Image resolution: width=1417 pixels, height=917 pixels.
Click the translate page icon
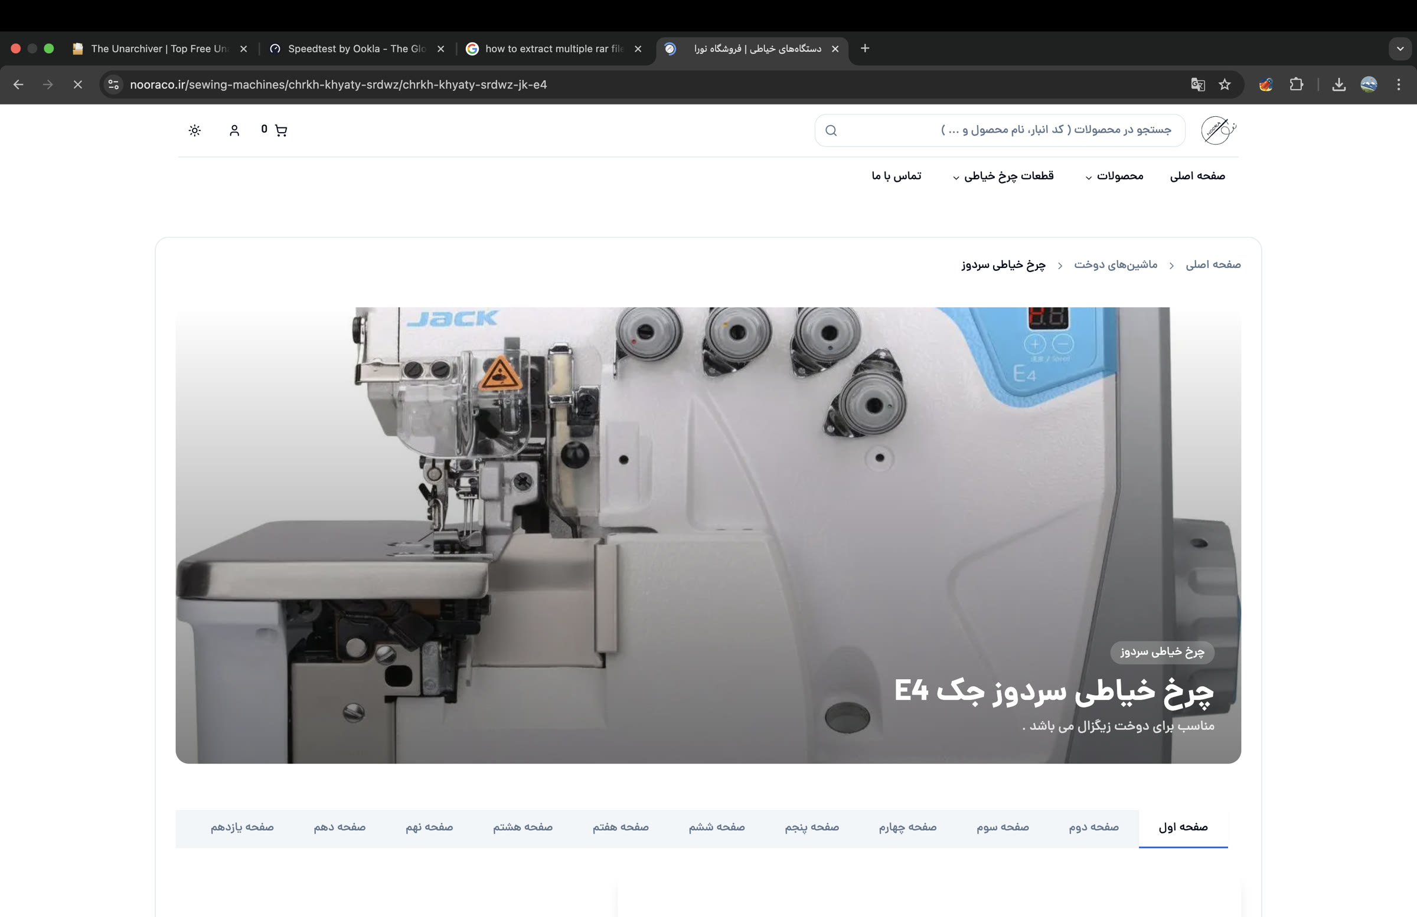pyautogui.click(x=1198, y=84)
